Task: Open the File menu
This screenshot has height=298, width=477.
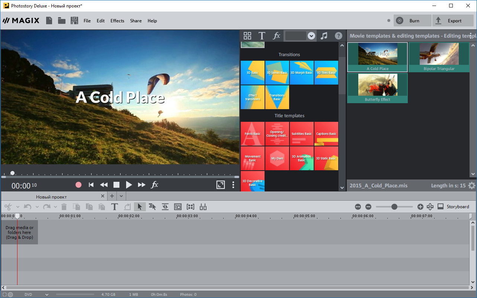Action: pos(87,21)
